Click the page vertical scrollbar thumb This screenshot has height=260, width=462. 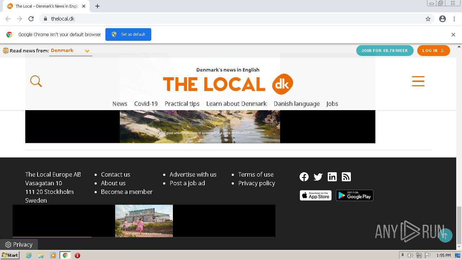pos(459,225)
